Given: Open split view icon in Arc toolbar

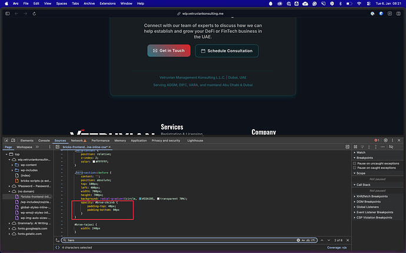Looking at the screenshot, I should 398,14.
